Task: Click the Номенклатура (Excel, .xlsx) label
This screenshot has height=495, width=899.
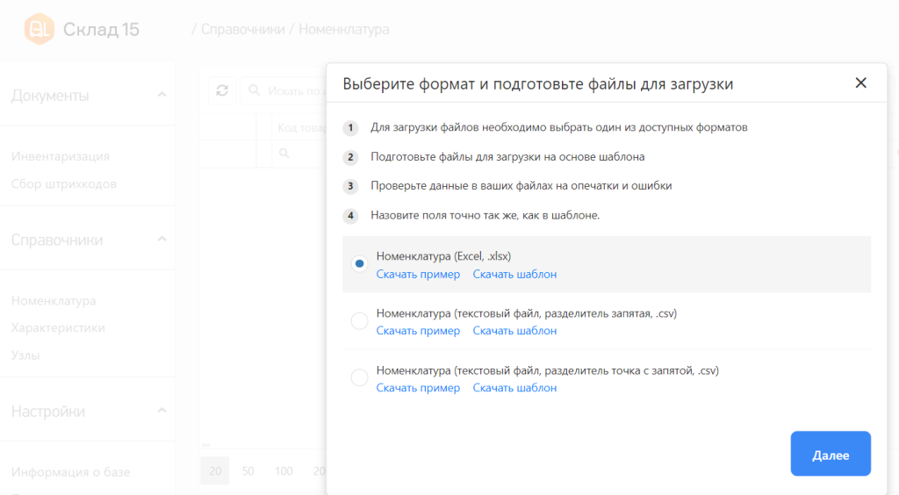Action: click(443, 256)
